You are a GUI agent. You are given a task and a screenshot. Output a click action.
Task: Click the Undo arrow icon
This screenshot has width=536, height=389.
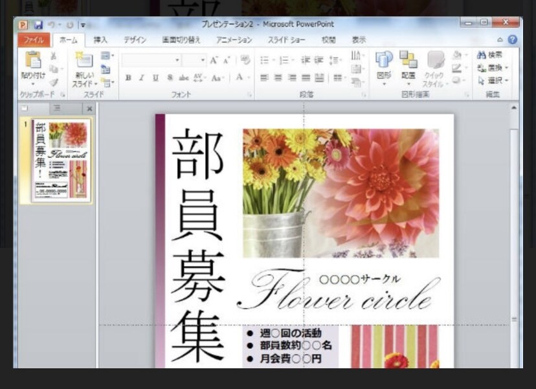tap(52, 25)
